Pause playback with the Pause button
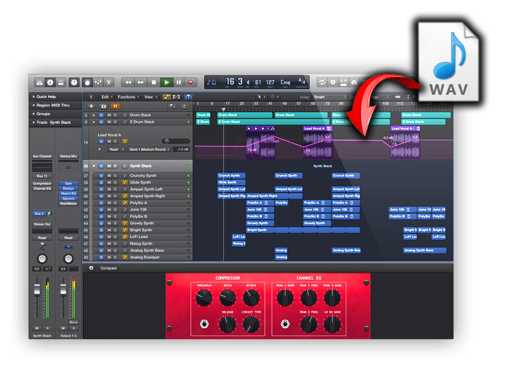Viewport: 505px width, 379px height. [x=179, y=83]
